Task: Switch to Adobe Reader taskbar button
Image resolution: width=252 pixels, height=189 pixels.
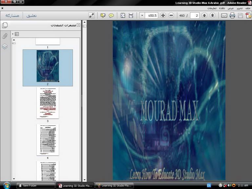Action: point(75,186)
